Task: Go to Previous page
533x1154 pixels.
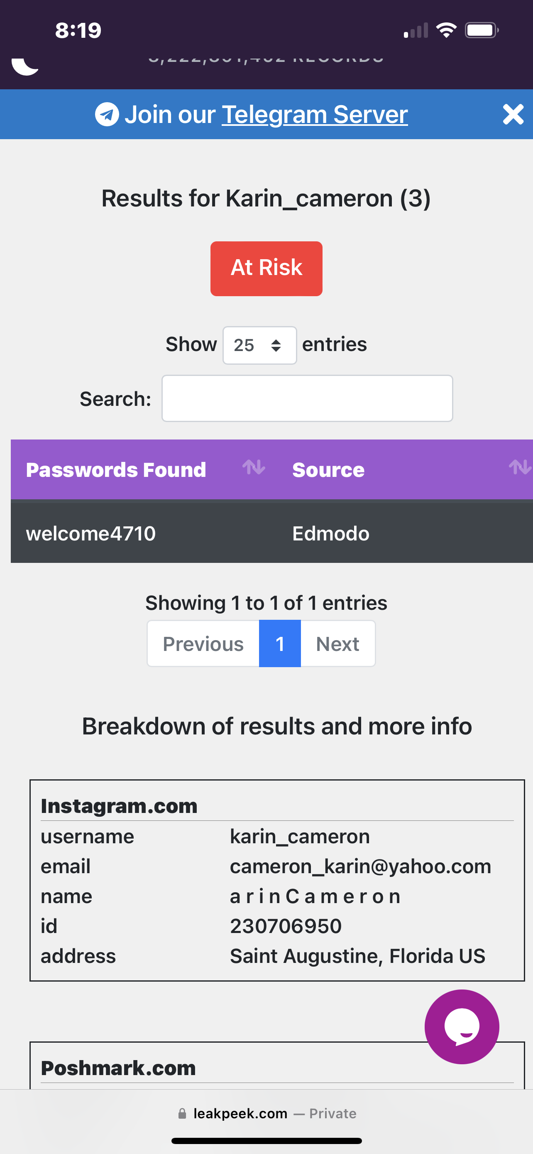Action: pos(203,644)
